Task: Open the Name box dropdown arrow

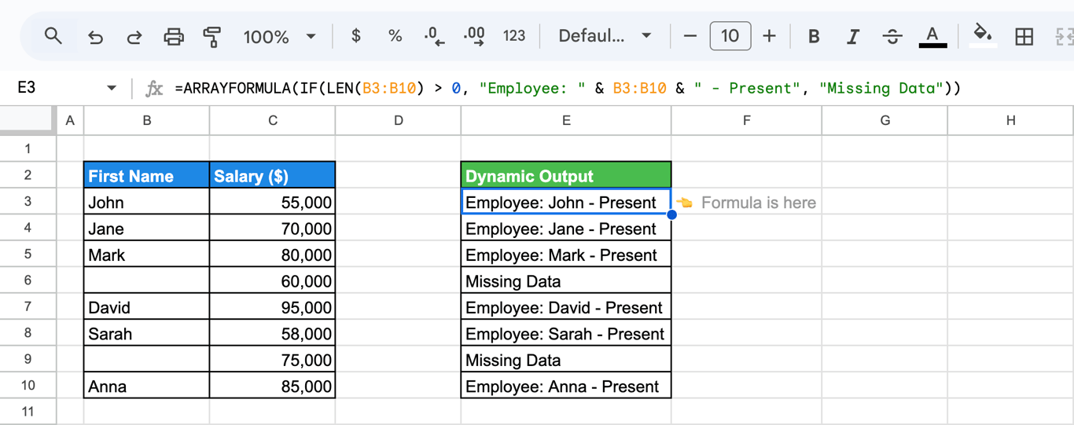Action: click(111, 88)
